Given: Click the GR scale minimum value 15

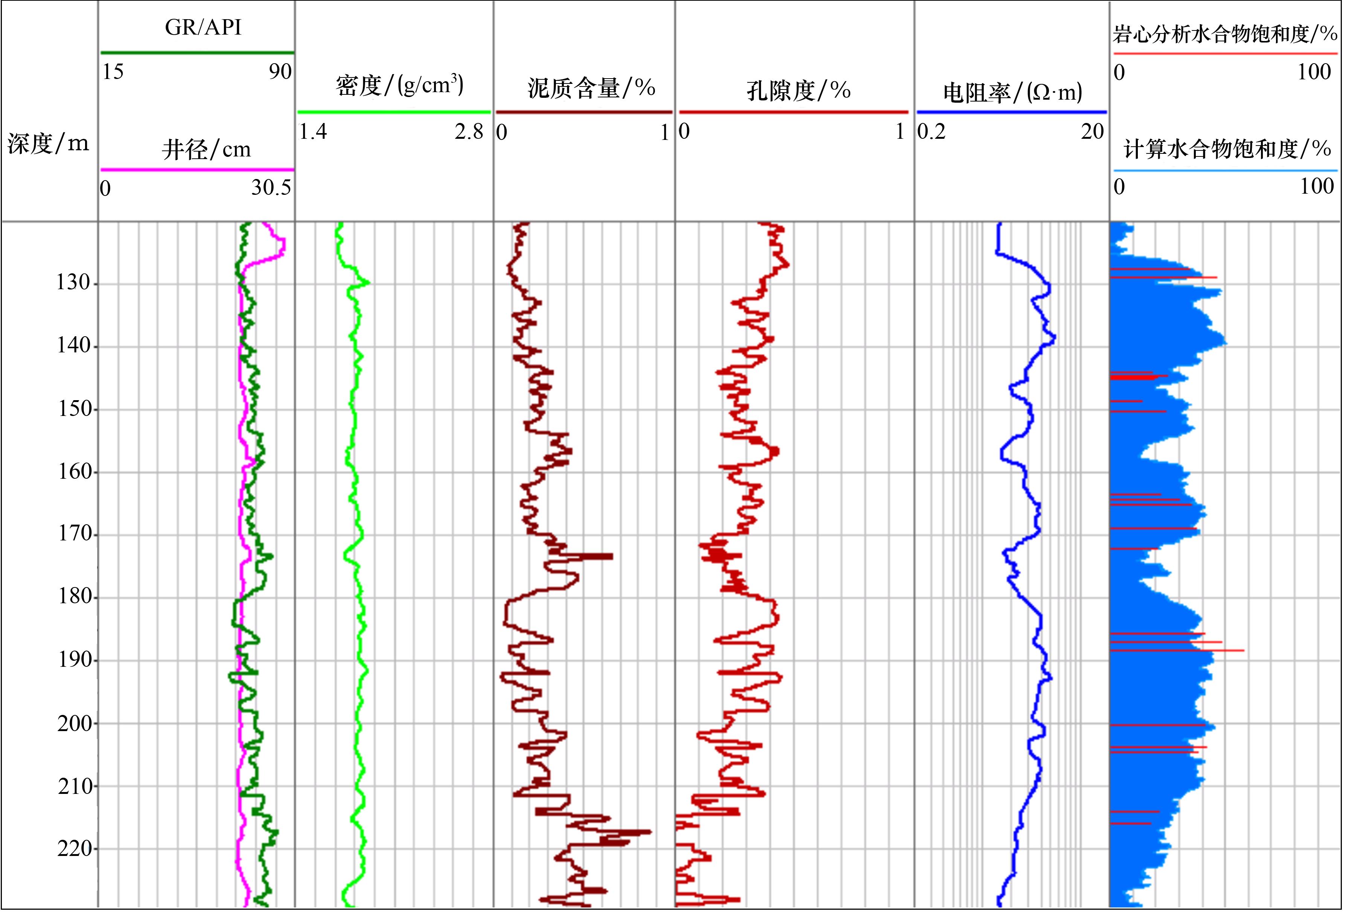Looking at the screenshot, I should [x=113, y=72].
